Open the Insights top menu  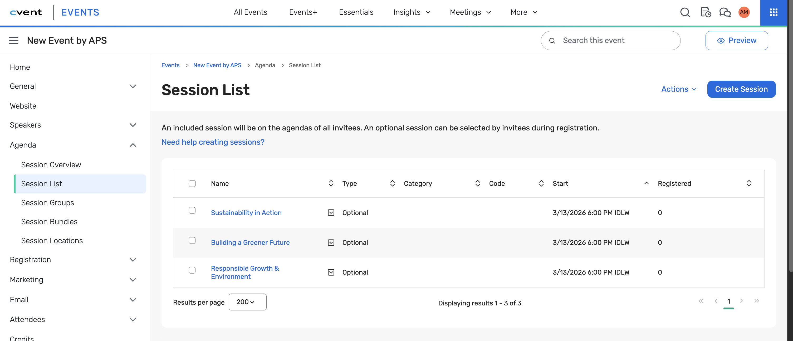click(412, 12)
